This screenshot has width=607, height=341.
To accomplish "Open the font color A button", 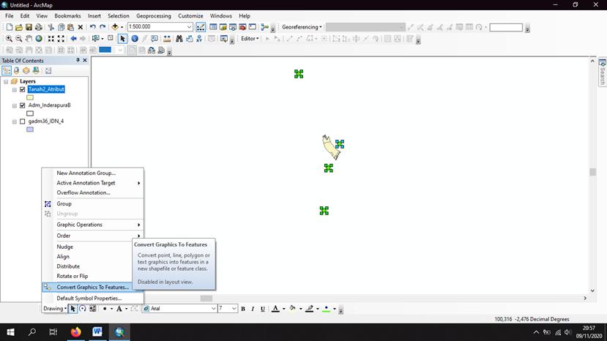I will click(275, 309).
